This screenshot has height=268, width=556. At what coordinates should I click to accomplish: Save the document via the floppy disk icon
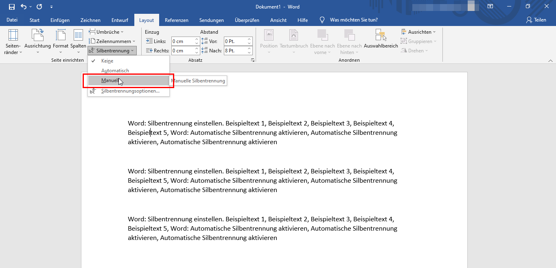[12, 7]
